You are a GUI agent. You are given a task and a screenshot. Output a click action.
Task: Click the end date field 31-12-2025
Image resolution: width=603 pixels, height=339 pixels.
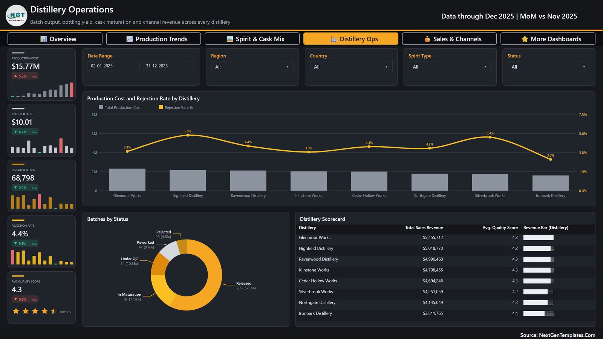coord(169,66)
